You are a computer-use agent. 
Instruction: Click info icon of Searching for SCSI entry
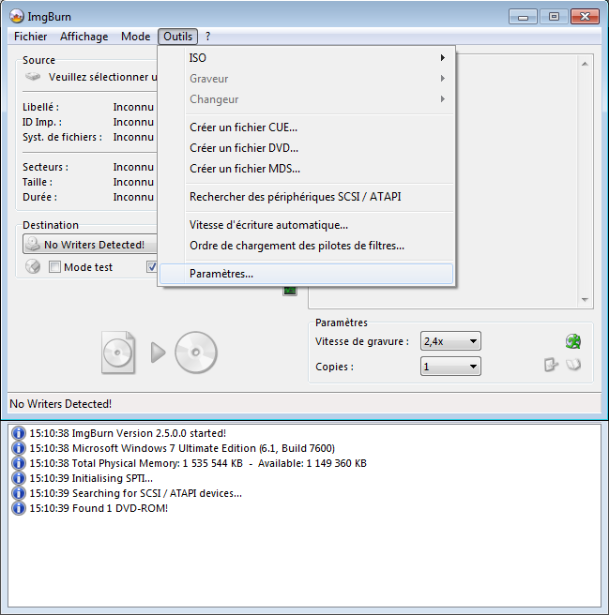[x=19, y=493]
